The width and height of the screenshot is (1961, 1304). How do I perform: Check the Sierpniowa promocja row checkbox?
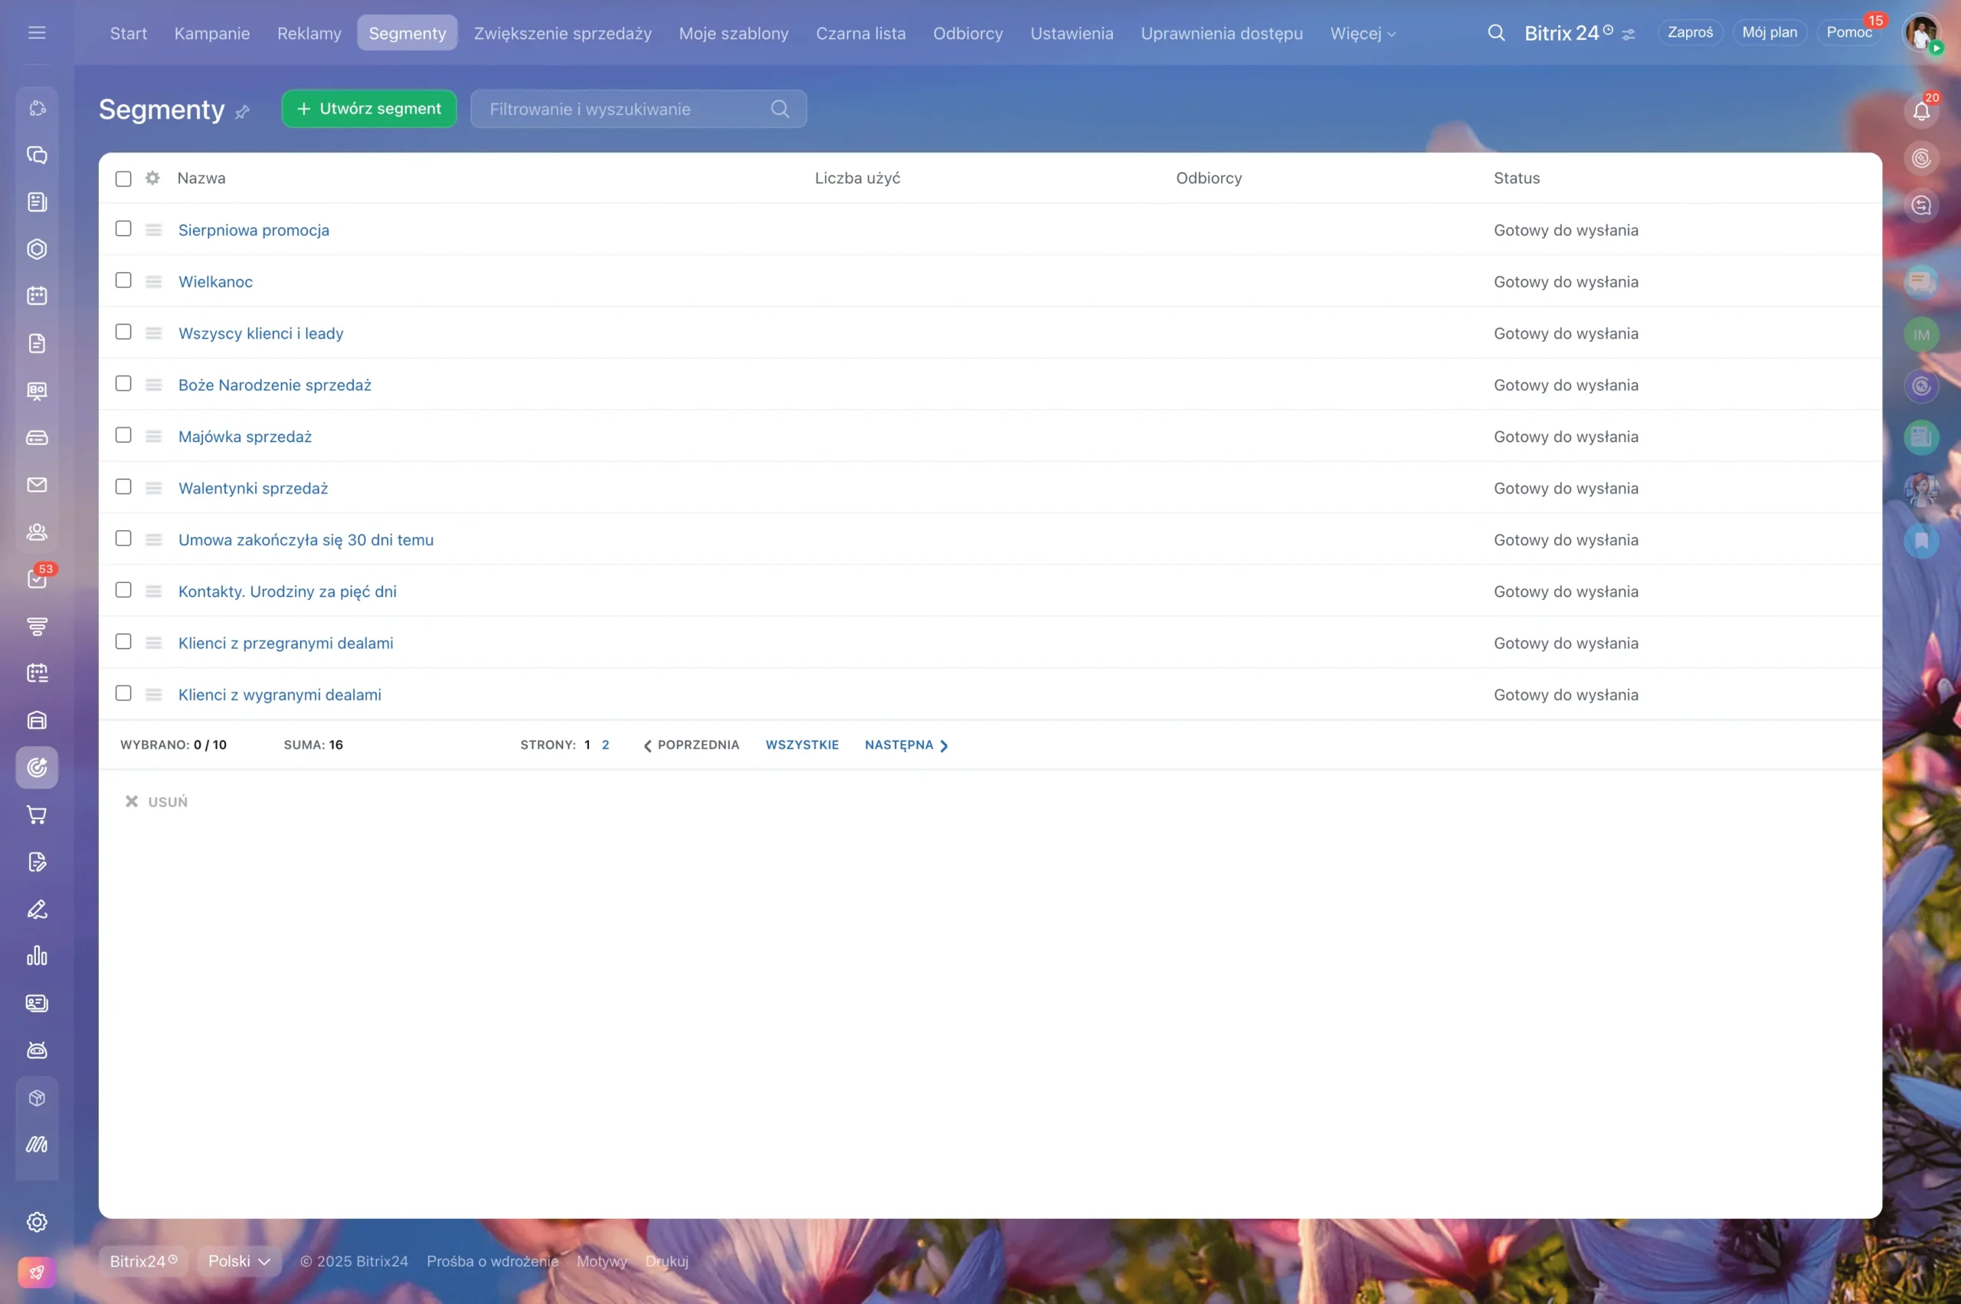click(x=123, y=229)
